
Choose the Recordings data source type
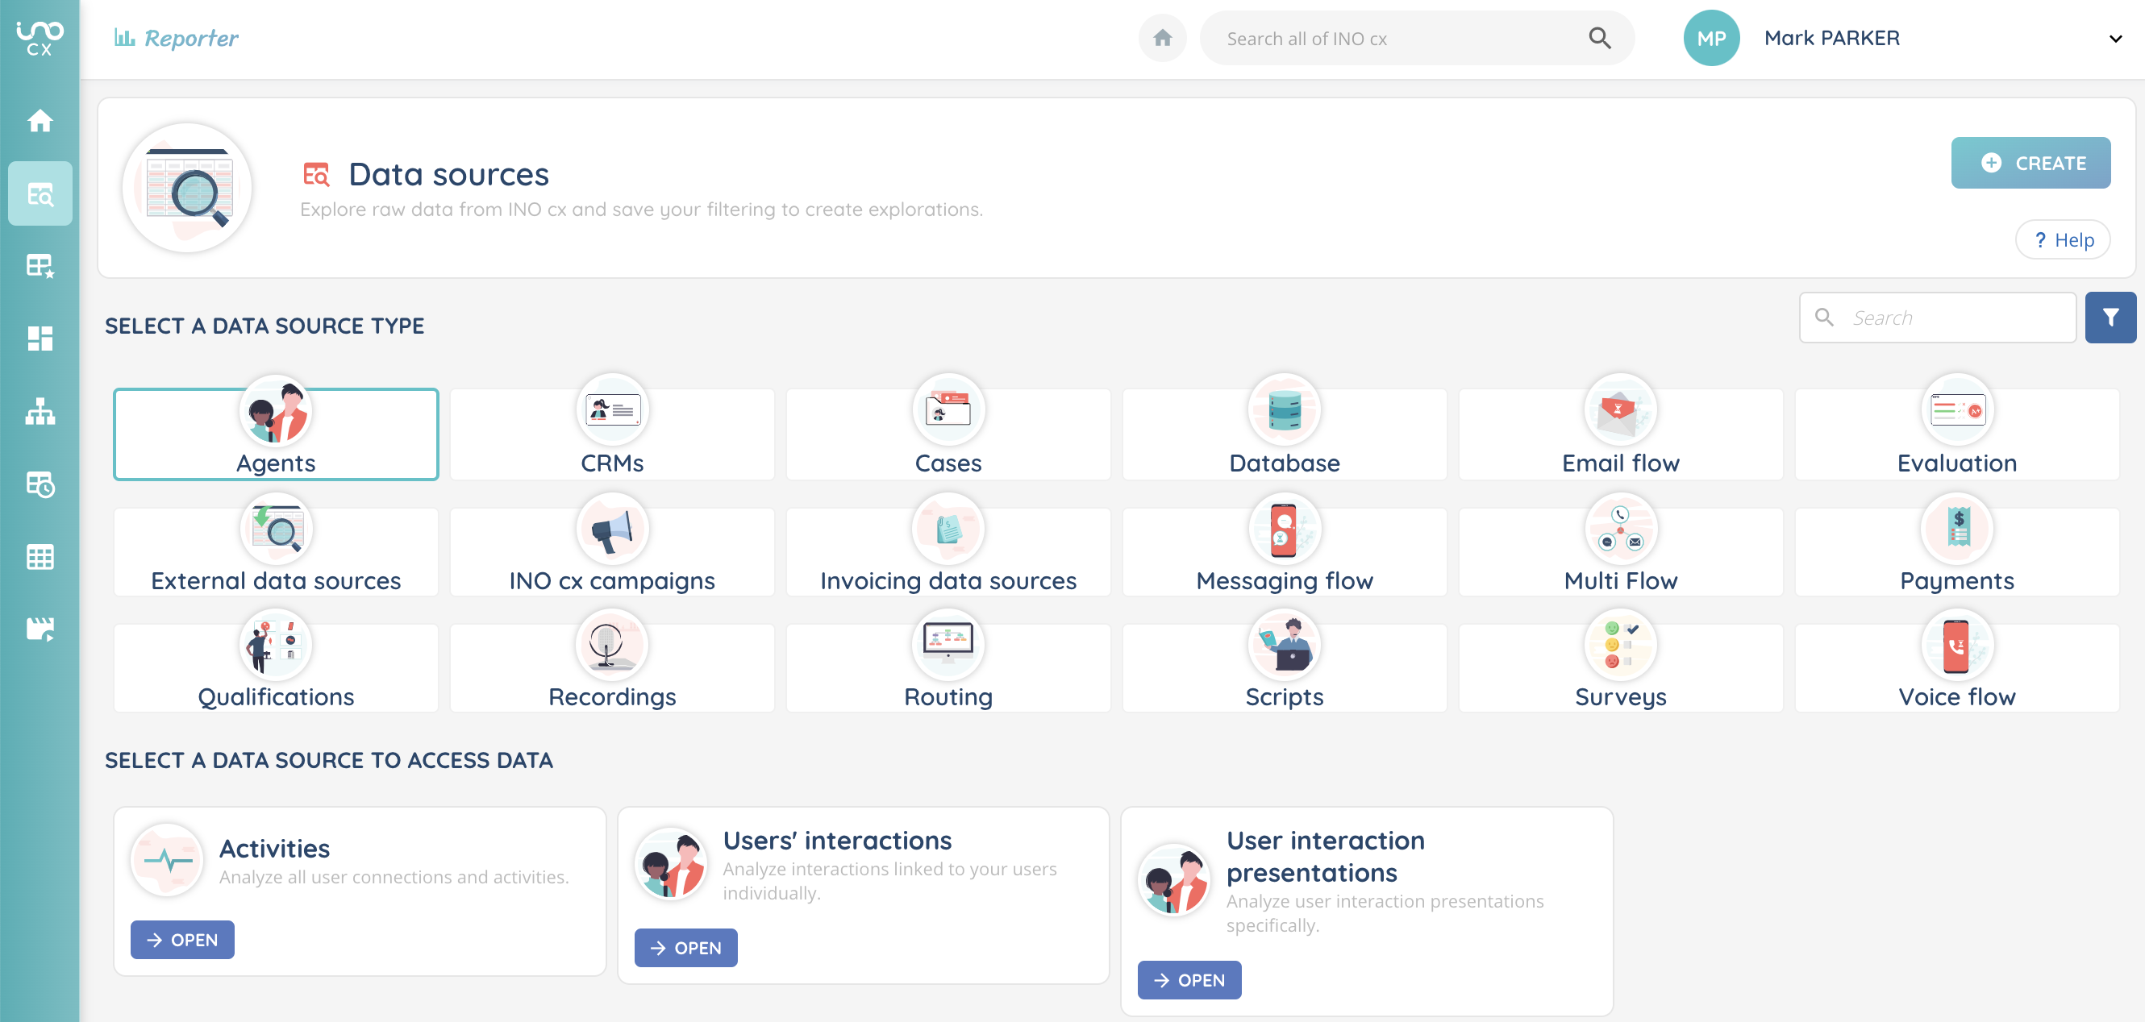coord(612,667)
